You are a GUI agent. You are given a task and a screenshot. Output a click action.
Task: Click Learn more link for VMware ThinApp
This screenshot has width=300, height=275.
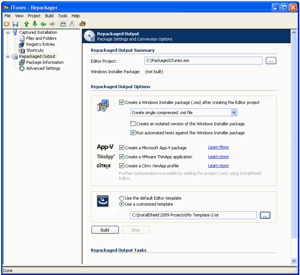(218, 157)
